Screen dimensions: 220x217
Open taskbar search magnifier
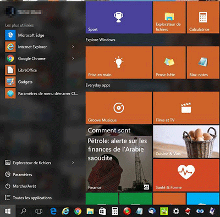[x=23, y=211]
